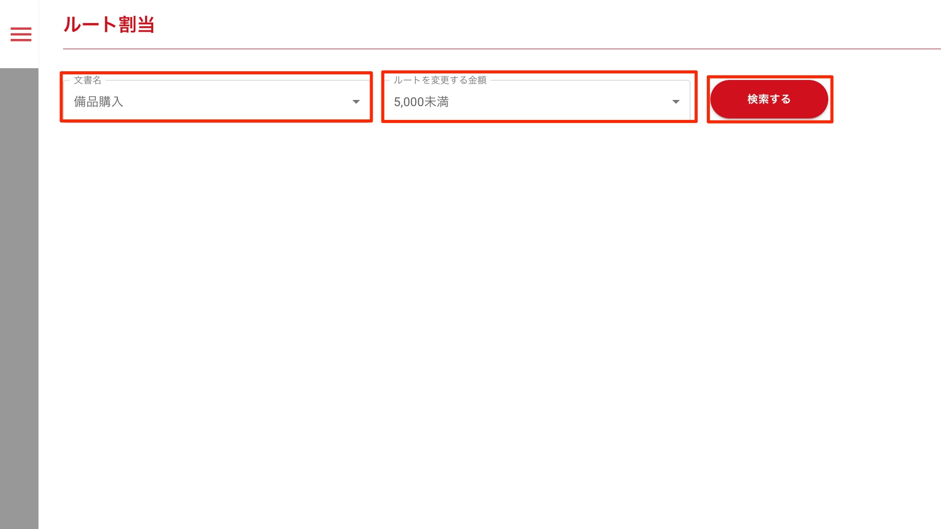Click the red divider line under heading
The image size is (941, 529).
pos(502,49)
